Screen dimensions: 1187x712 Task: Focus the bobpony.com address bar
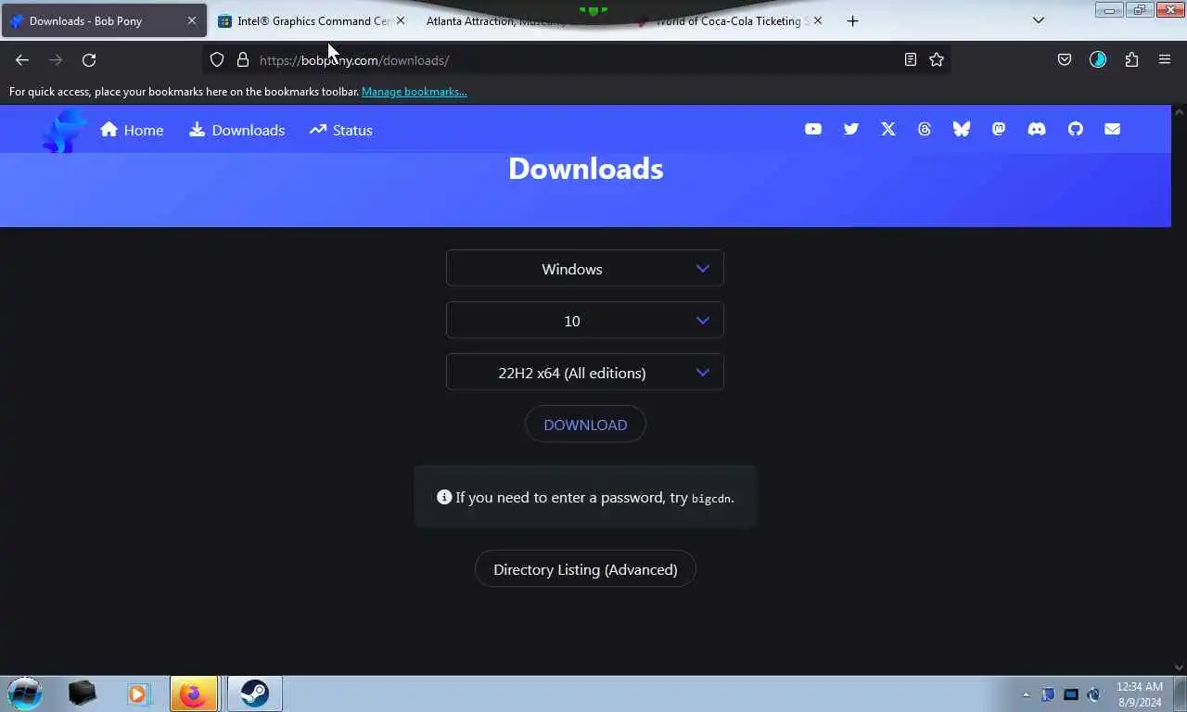(575, 60)
